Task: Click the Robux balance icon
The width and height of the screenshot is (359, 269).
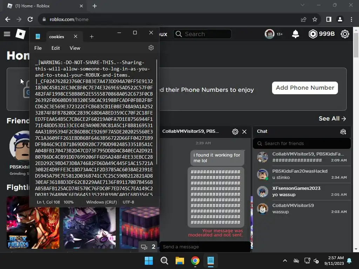Action: coord(313,34)
